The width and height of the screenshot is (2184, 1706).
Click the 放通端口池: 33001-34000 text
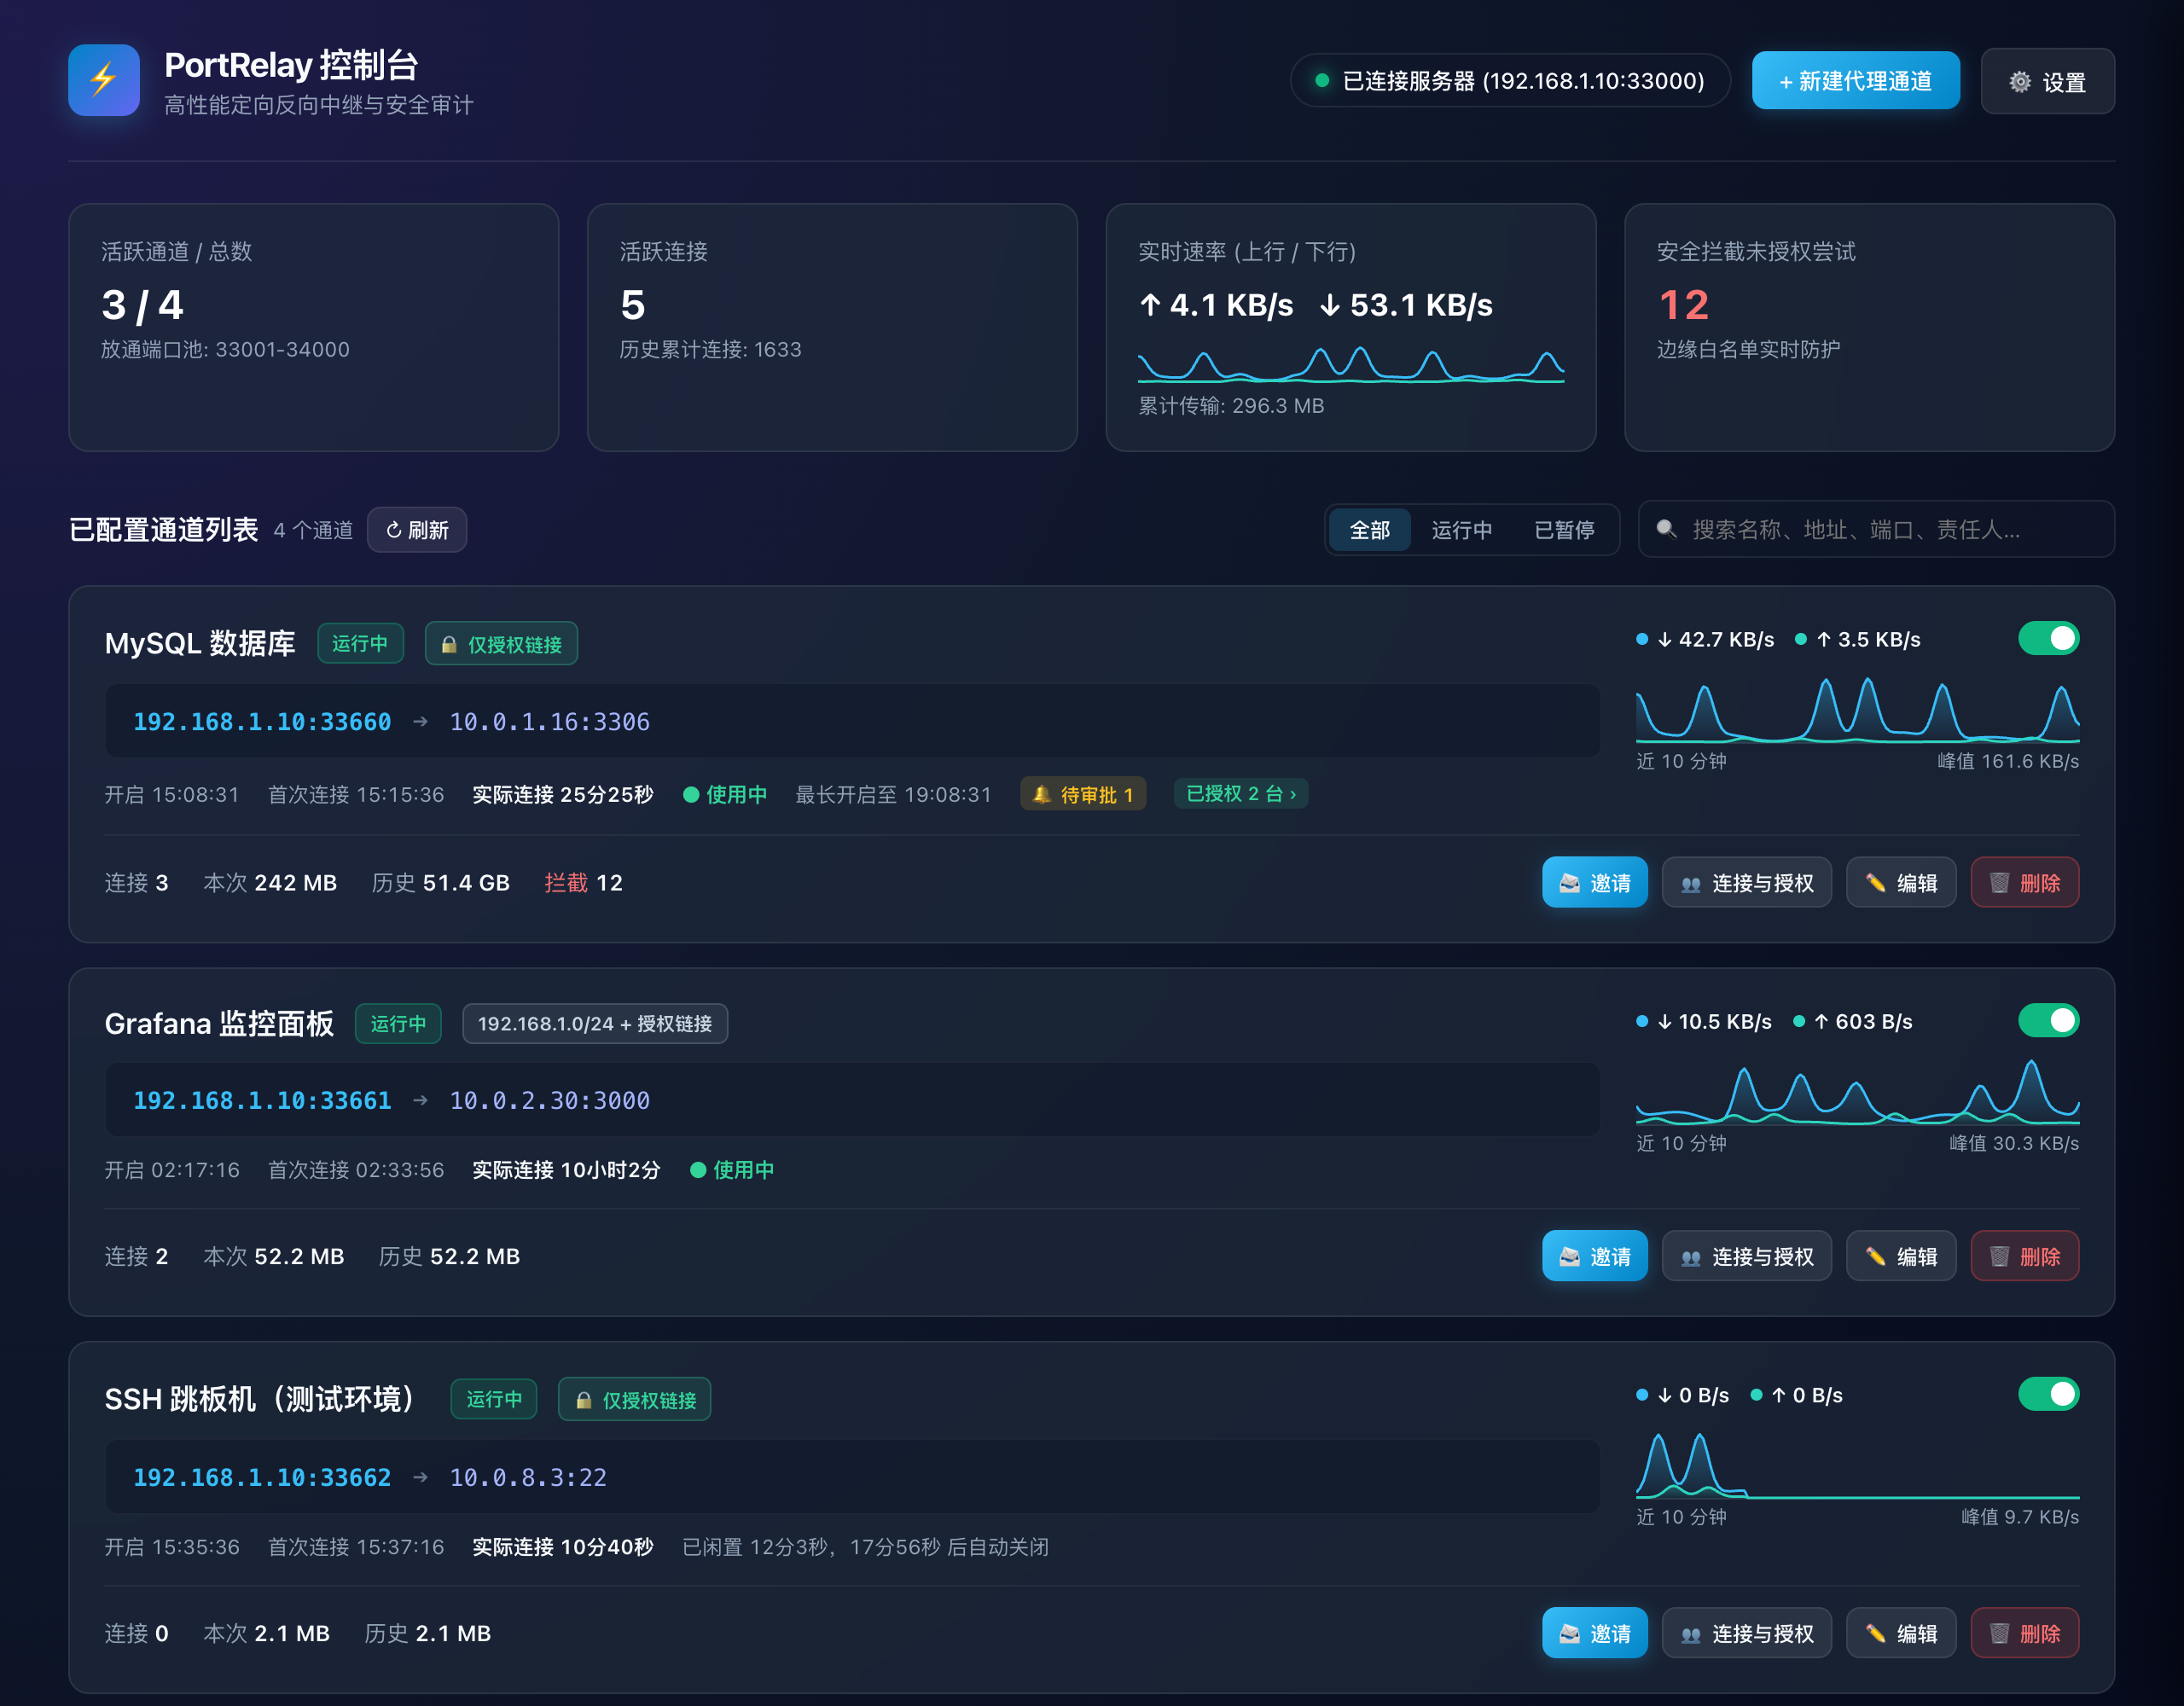225,350
